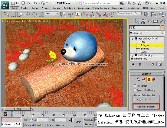The image size is (167, 128).
Task: Toggle Spinner Snap
Action: coord(106,14)
